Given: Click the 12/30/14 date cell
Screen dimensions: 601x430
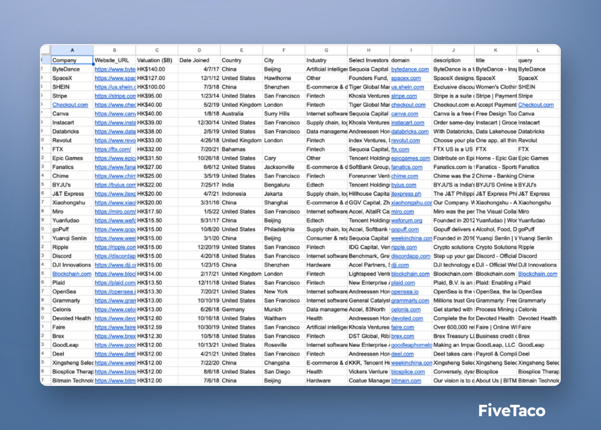Looking at the screenshot, I should pyautogui.click(x=199, y=123).
